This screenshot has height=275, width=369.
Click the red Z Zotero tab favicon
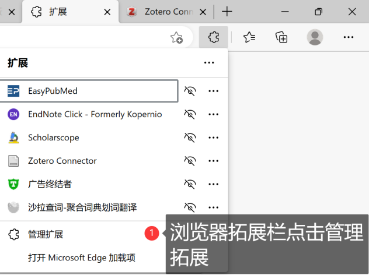tap(131, 12)
